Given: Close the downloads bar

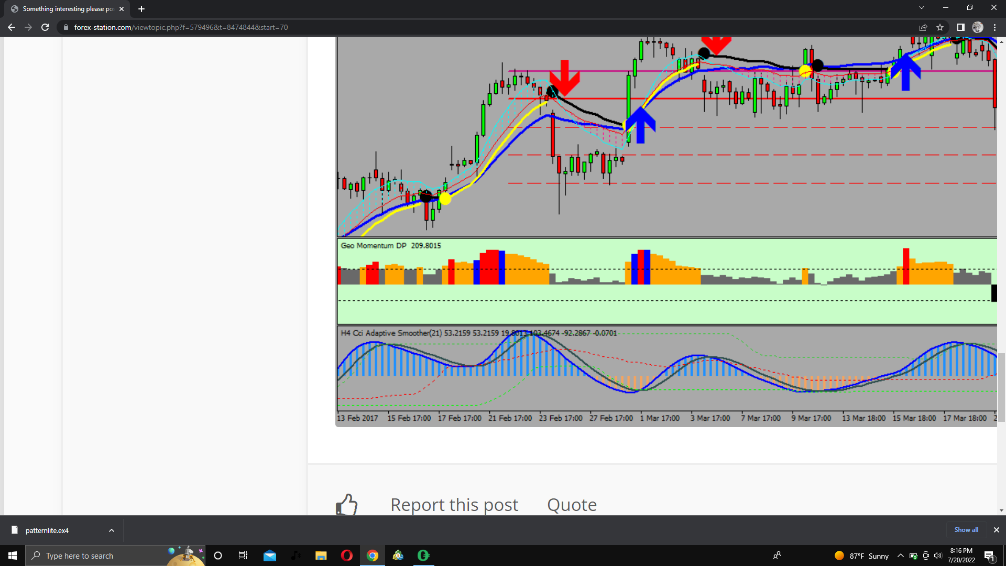Looking at the screenshot, I should (997, 530).
